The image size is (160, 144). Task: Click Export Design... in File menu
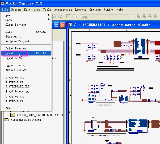coord(18,70)
